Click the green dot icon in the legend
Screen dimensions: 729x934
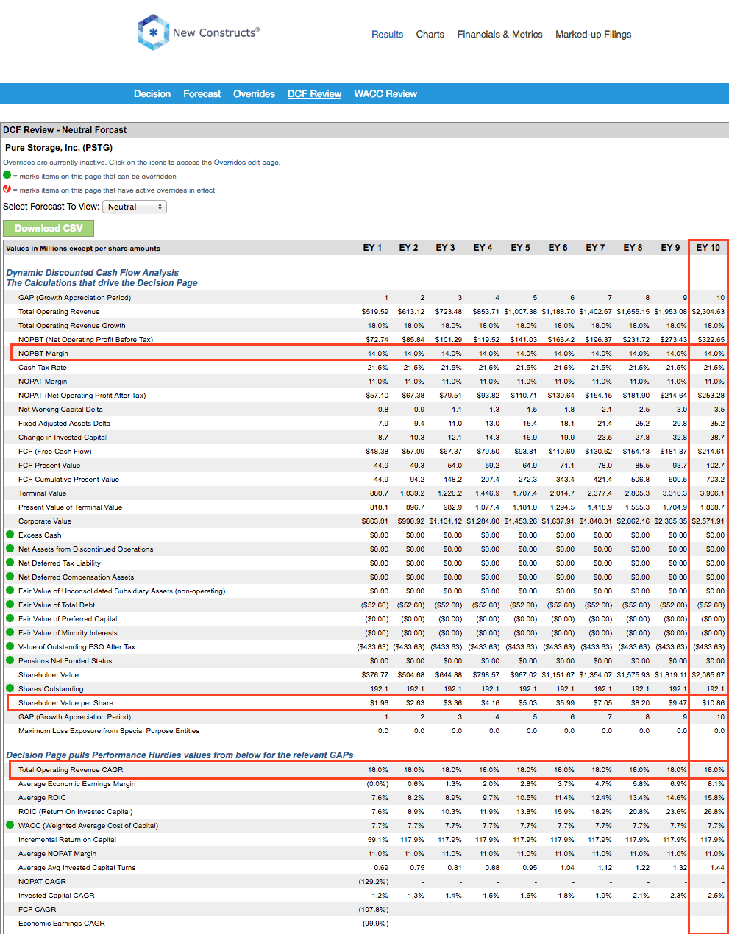click(x=7, y=176)
